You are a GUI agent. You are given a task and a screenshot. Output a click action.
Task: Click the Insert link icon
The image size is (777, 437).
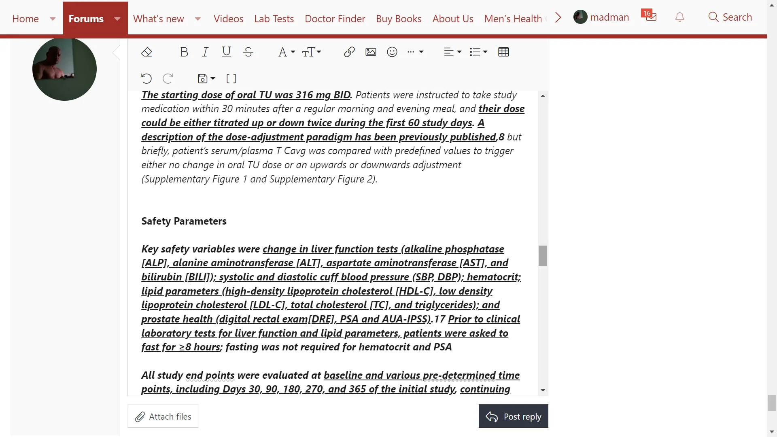(349, 52)
